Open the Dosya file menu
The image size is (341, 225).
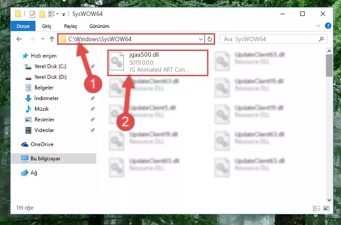click(x=23, y=26)
